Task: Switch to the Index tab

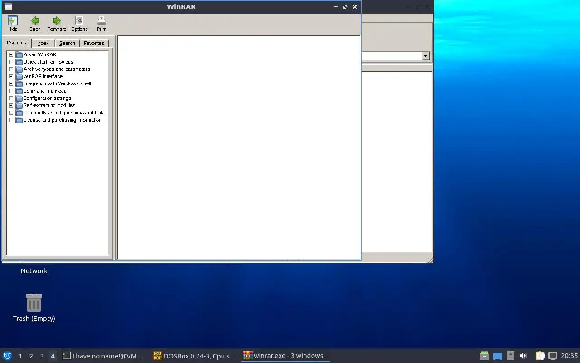Action: click(43, 44)
